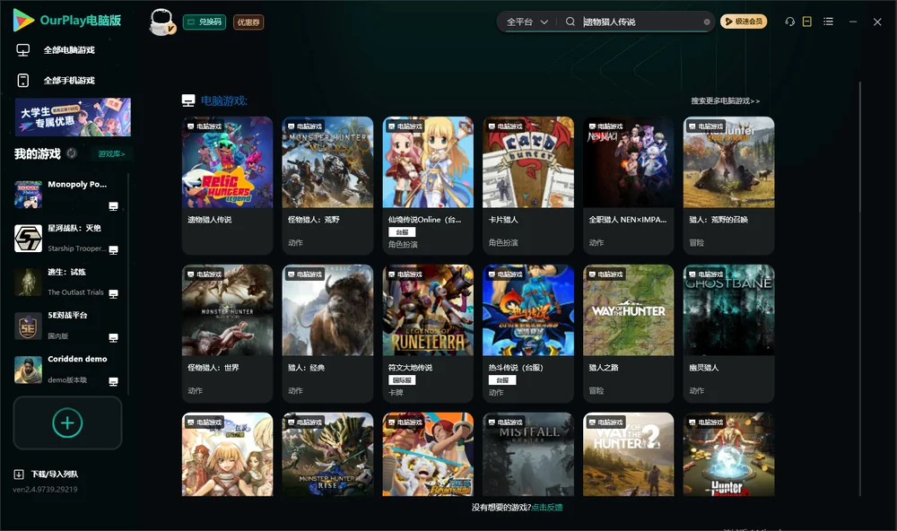
Task: Open Way of the Hunter 猎人之路 thumbnail
Action: click(629, 310)
